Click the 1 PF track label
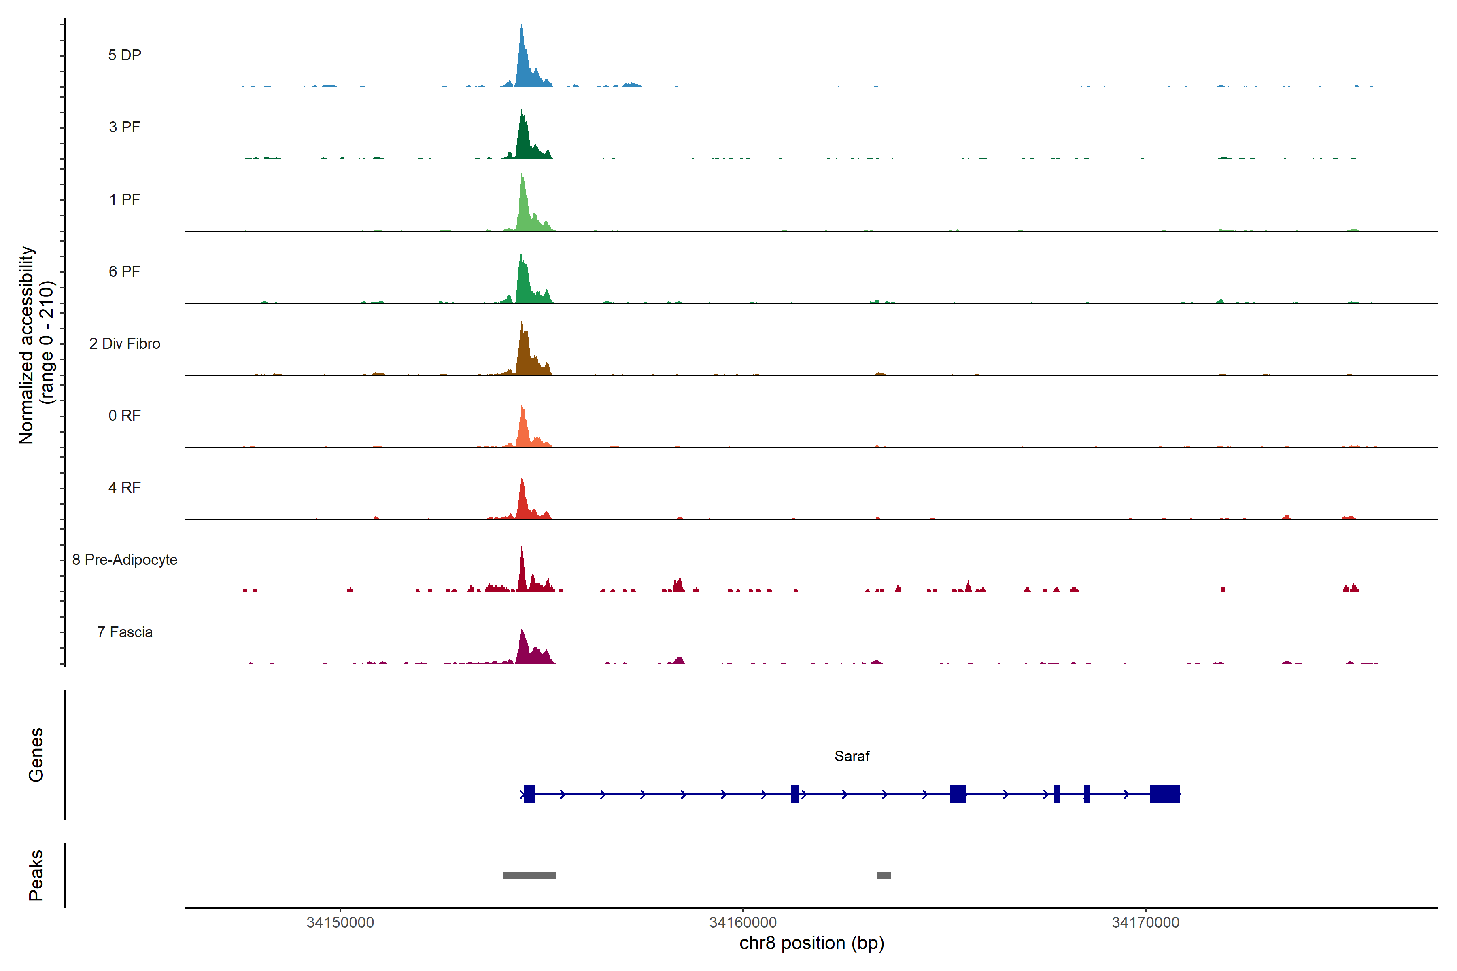 tap(125, 199)
